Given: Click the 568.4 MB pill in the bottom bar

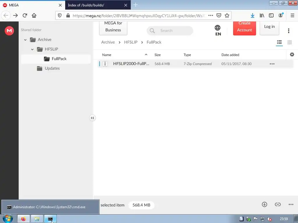Looking at the screenshot, I should click(141, 205).
